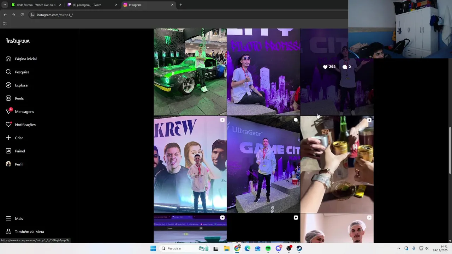The image size is (452, 254).
Task: Open Discord from the taskbar
Action: point(279,248)
